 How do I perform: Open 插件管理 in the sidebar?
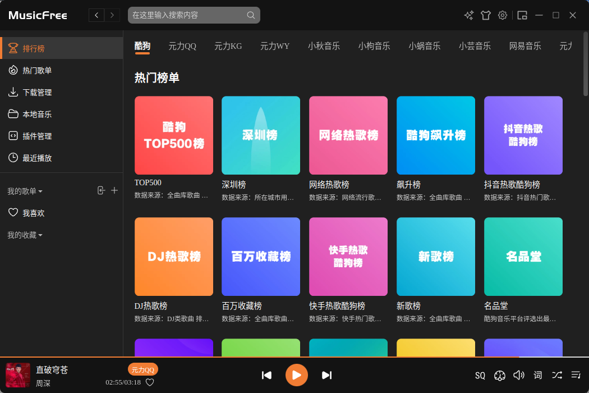tap(62, 136)
